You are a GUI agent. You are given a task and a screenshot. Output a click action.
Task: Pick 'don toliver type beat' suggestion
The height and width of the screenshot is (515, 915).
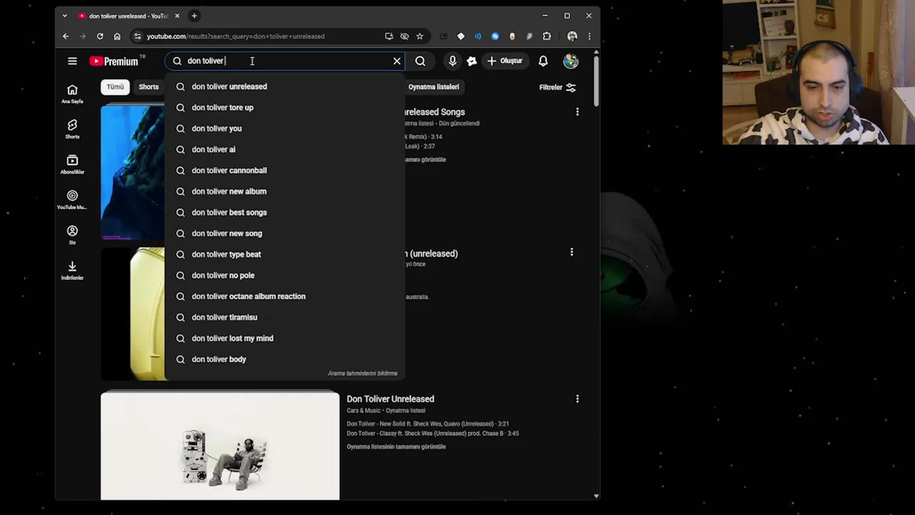coord(285,254)
